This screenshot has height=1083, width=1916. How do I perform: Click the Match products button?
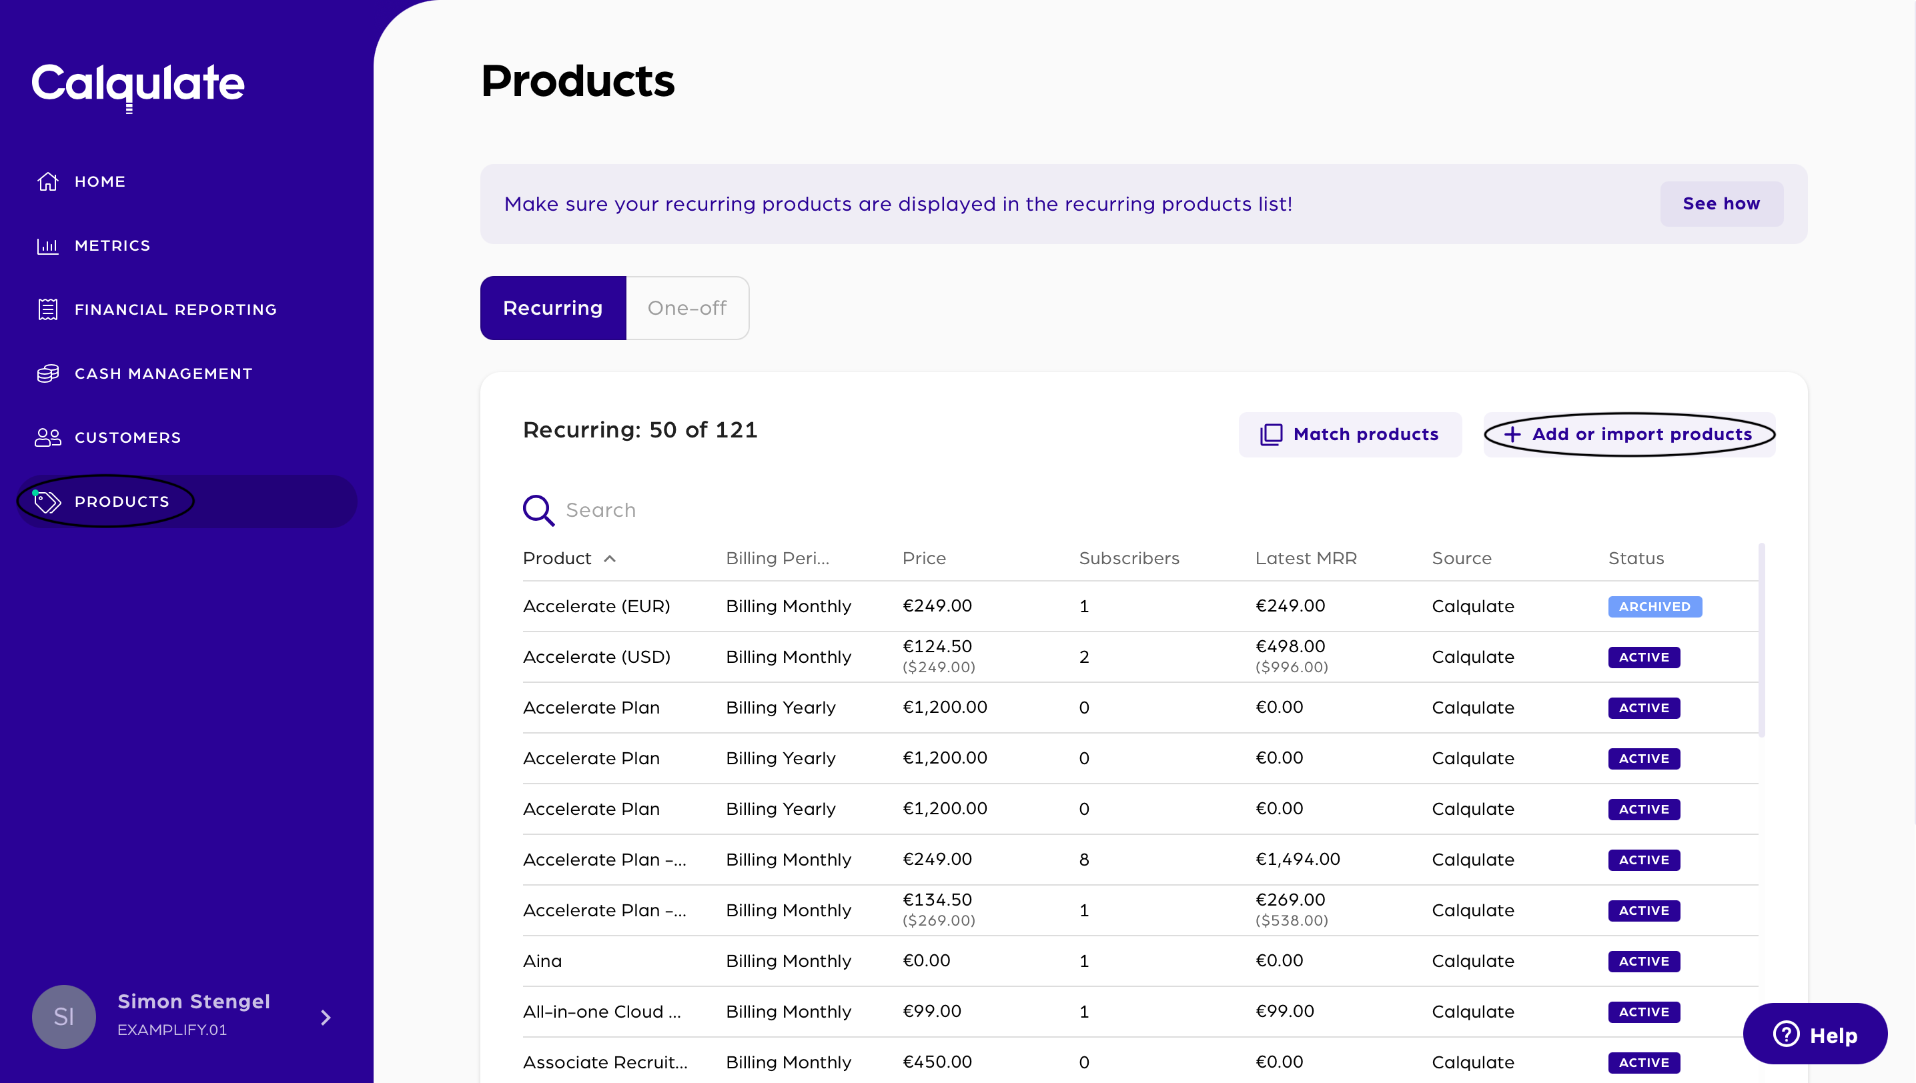point(1350,434)
